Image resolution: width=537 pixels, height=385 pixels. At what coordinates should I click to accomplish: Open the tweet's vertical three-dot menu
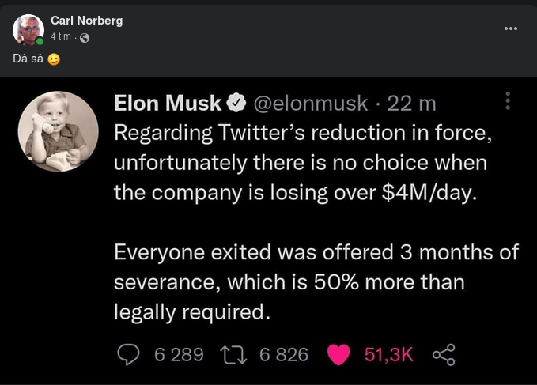[x=508, y=100]
